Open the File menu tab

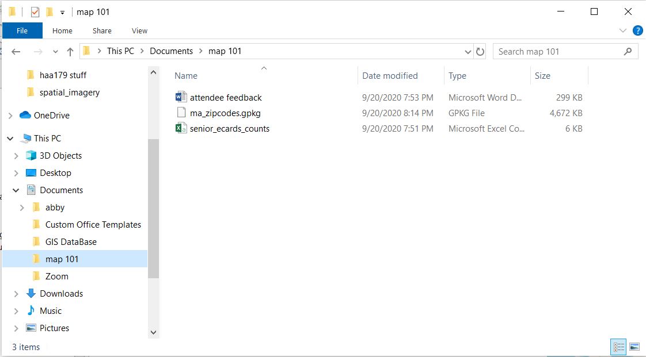(22, 30)
